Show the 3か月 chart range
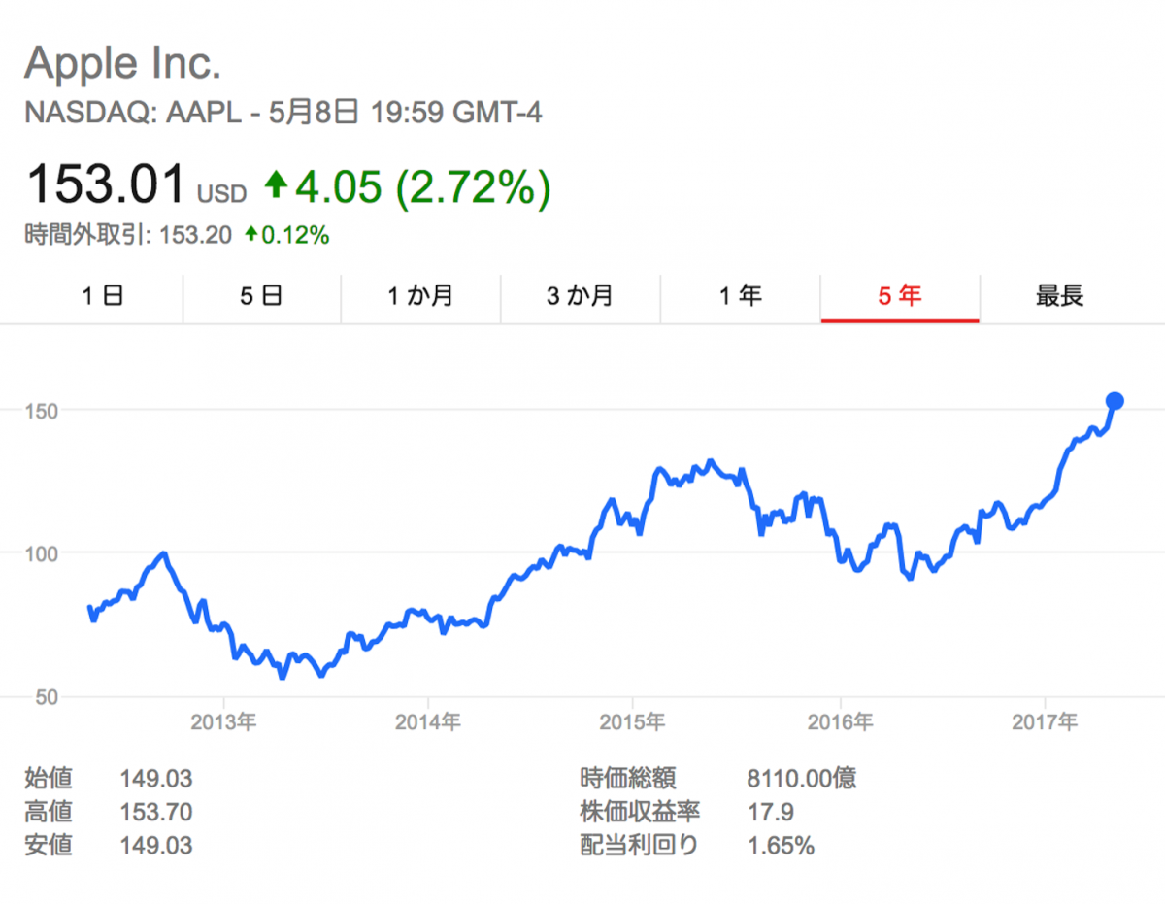The height and width of the screenshot is (904, 1165). point(580,296)
